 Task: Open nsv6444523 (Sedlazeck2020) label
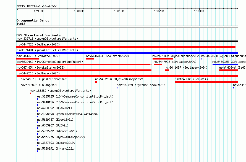click(x=38, y=44)
